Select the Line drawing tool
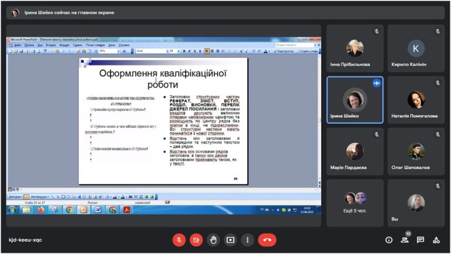Viewport: 451px width, 254px height. click(x=52, y=197)
